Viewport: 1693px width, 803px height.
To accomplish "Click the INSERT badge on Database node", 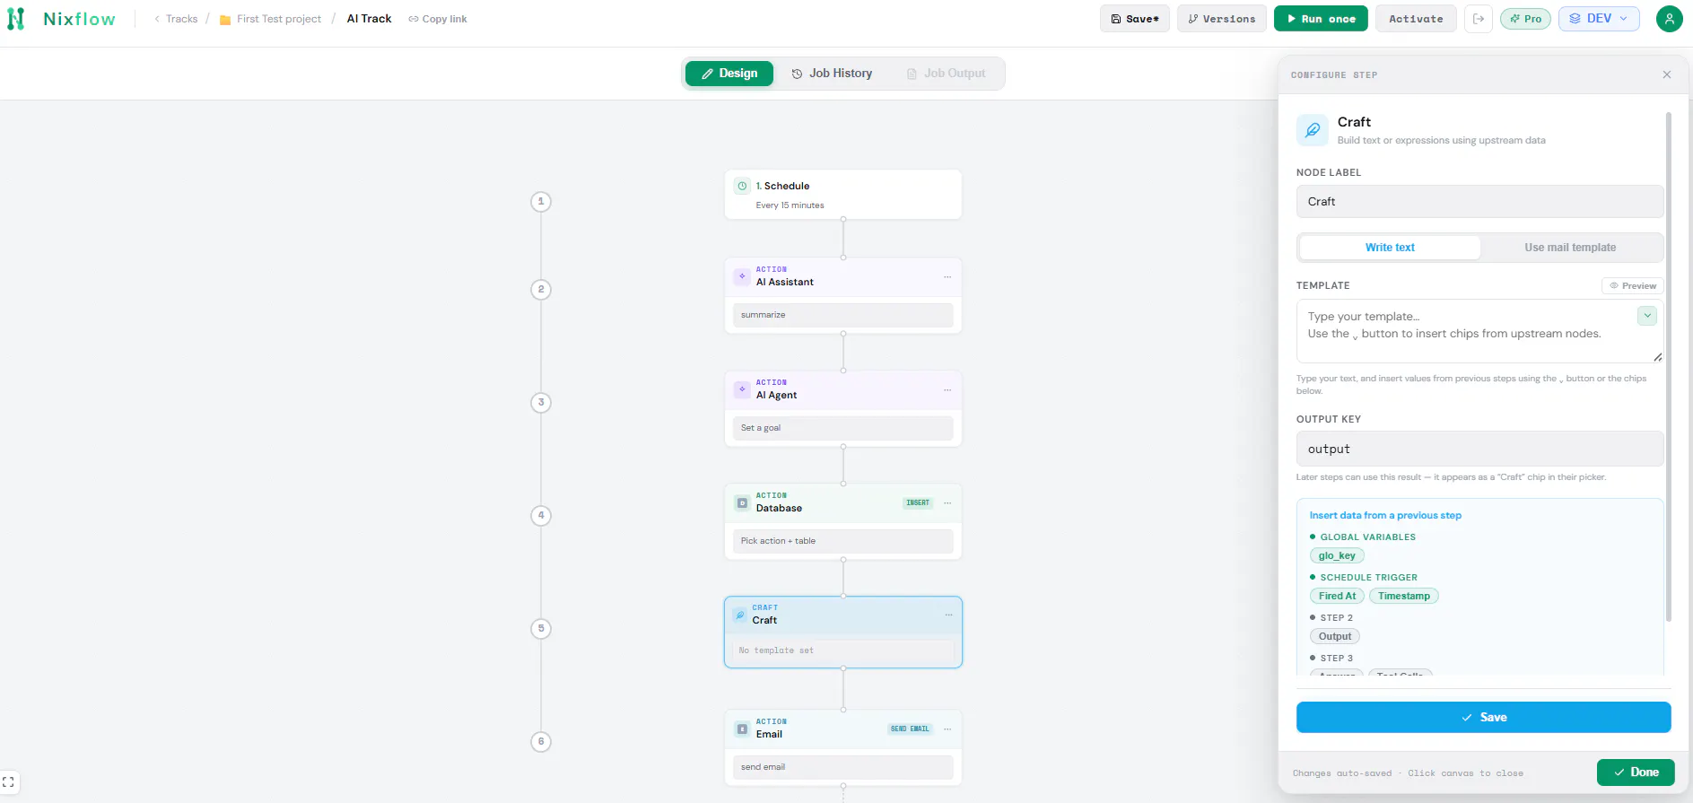I will click(x=918, y=503).
